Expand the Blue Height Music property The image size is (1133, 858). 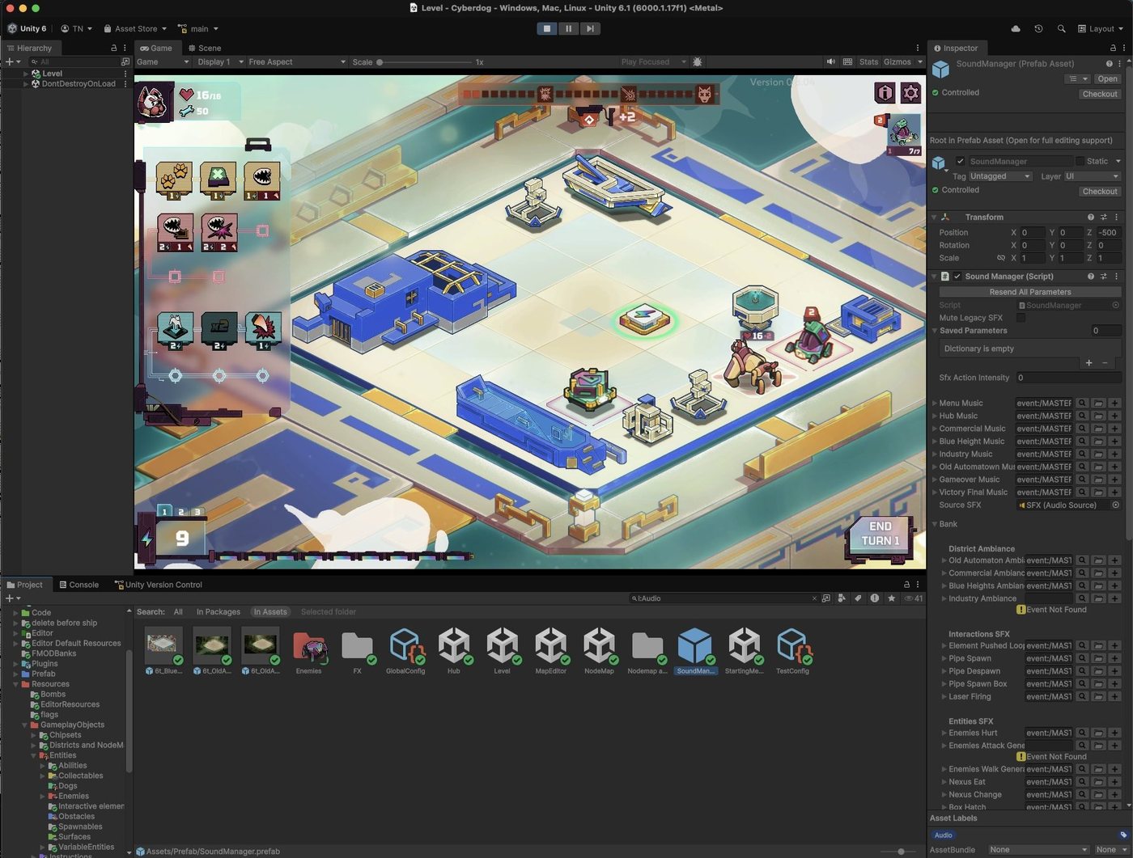point(935,442)
